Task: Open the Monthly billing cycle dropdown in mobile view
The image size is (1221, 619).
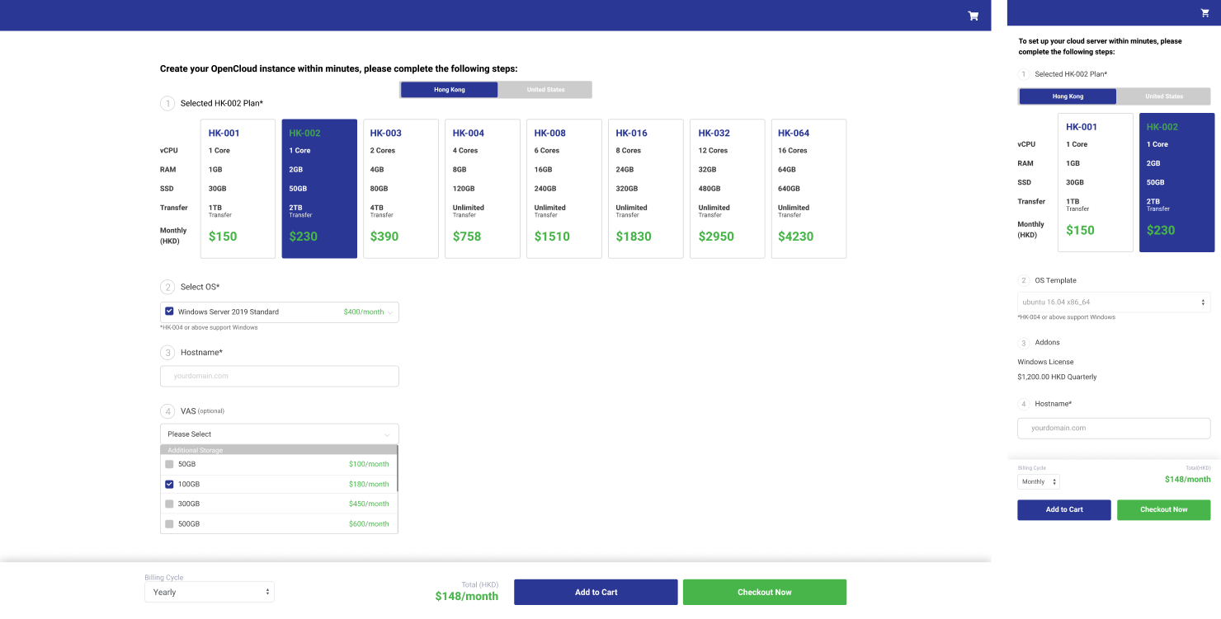Action: click(x=1038, y=481)
